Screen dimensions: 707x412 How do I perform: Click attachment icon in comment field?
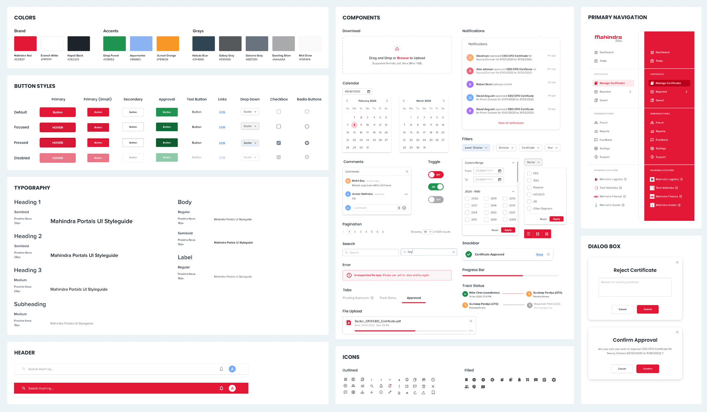pos(399,208)
